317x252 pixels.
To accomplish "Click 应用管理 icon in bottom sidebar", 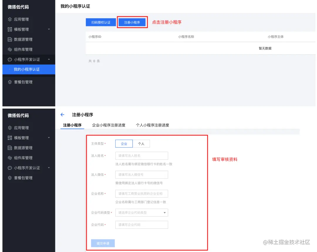I will pos(10,128).
